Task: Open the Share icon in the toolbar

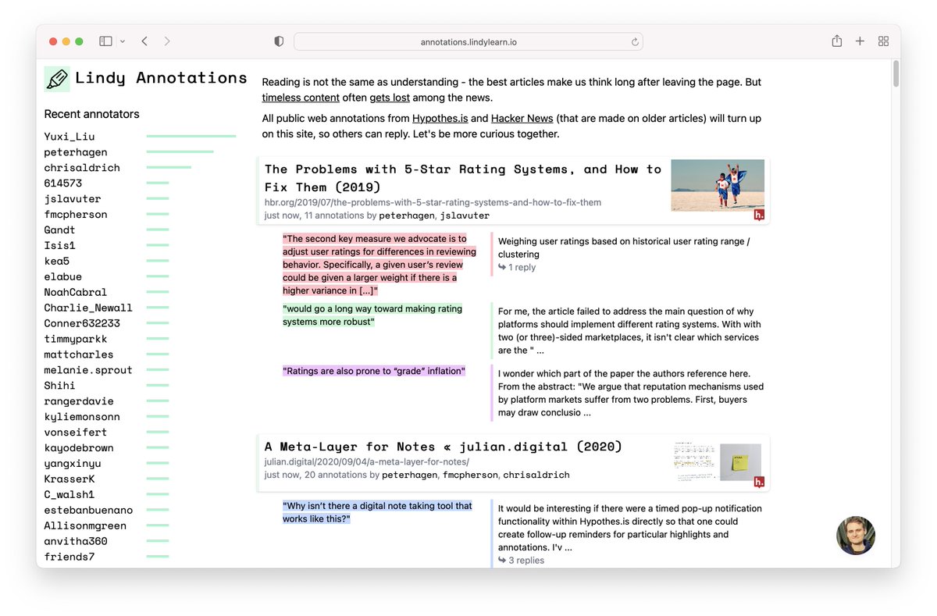Action: click(836, 41)
